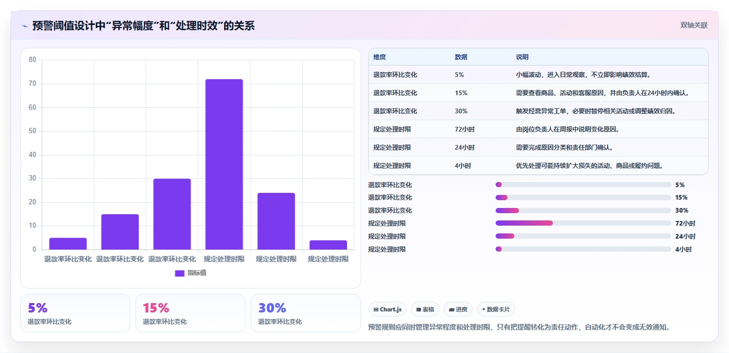Click the chart bar with value 15
This screenshot has width=729, height=353.
coord(120,232)
